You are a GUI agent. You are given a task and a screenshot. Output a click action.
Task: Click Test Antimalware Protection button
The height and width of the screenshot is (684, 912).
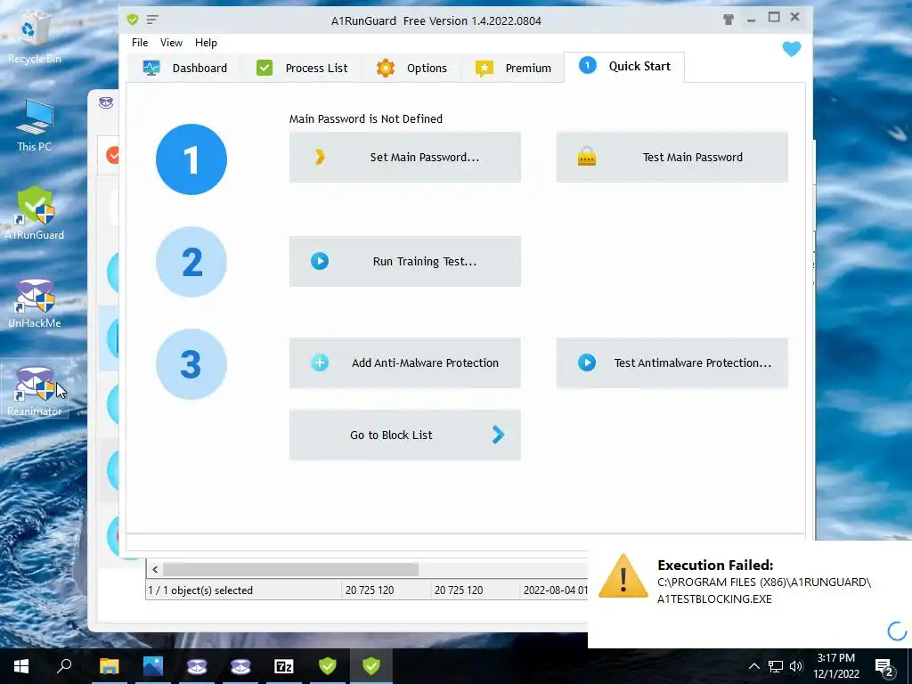(x=672, y=363)
